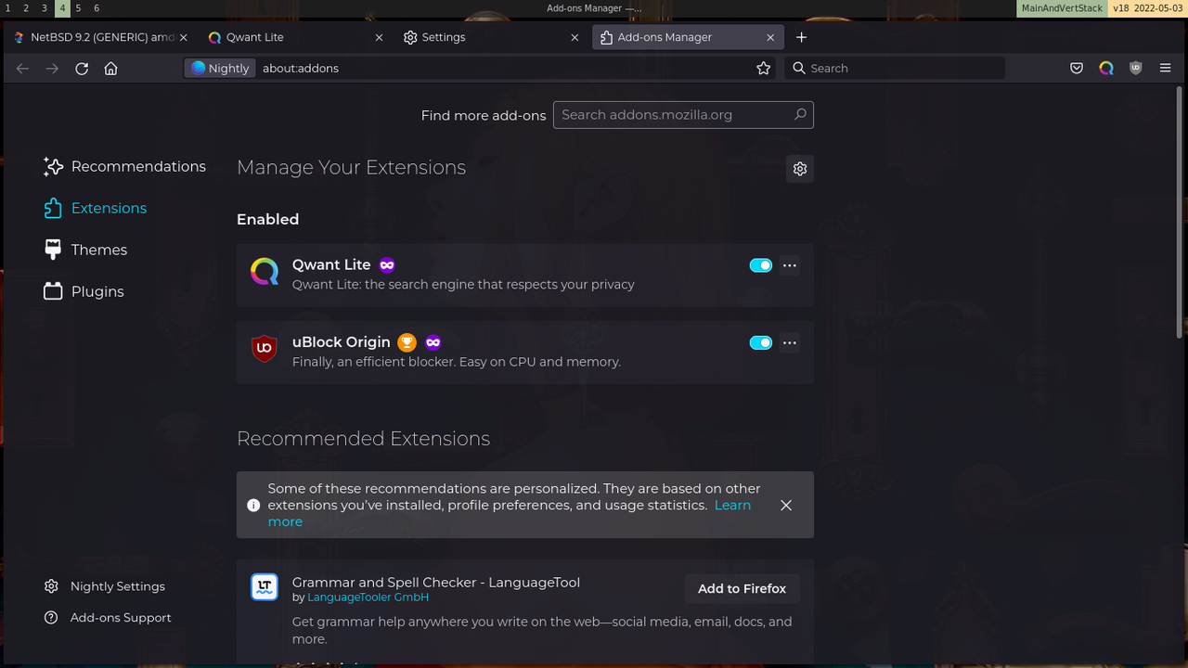Select the Add-ons Manager tab
Viewport: 1188px width, 668px height.
point(688,37)
